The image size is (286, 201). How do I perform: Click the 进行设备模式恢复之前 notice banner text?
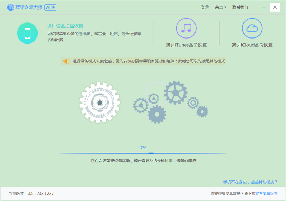[149, 61]
